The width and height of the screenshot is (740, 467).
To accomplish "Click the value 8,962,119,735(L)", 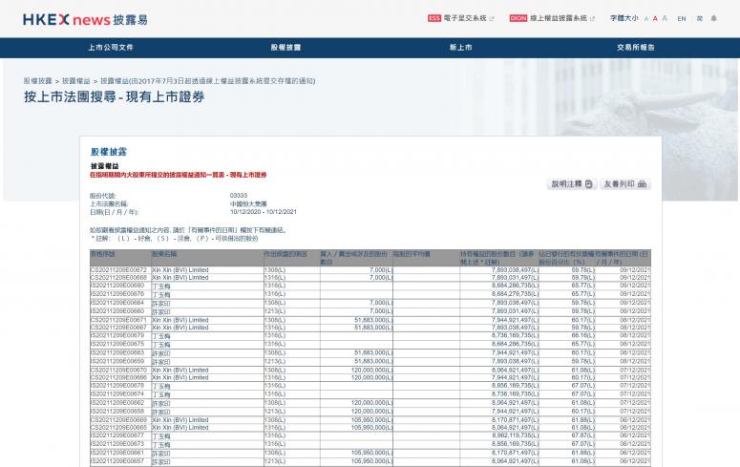I will (515, 435).
